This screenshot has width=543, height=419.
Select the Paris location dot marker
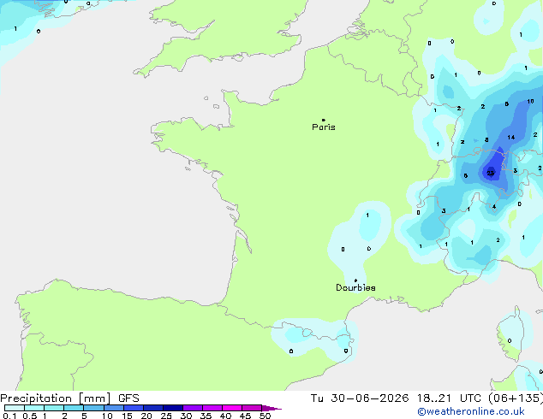pyautogui.click(x=324, y=120)
